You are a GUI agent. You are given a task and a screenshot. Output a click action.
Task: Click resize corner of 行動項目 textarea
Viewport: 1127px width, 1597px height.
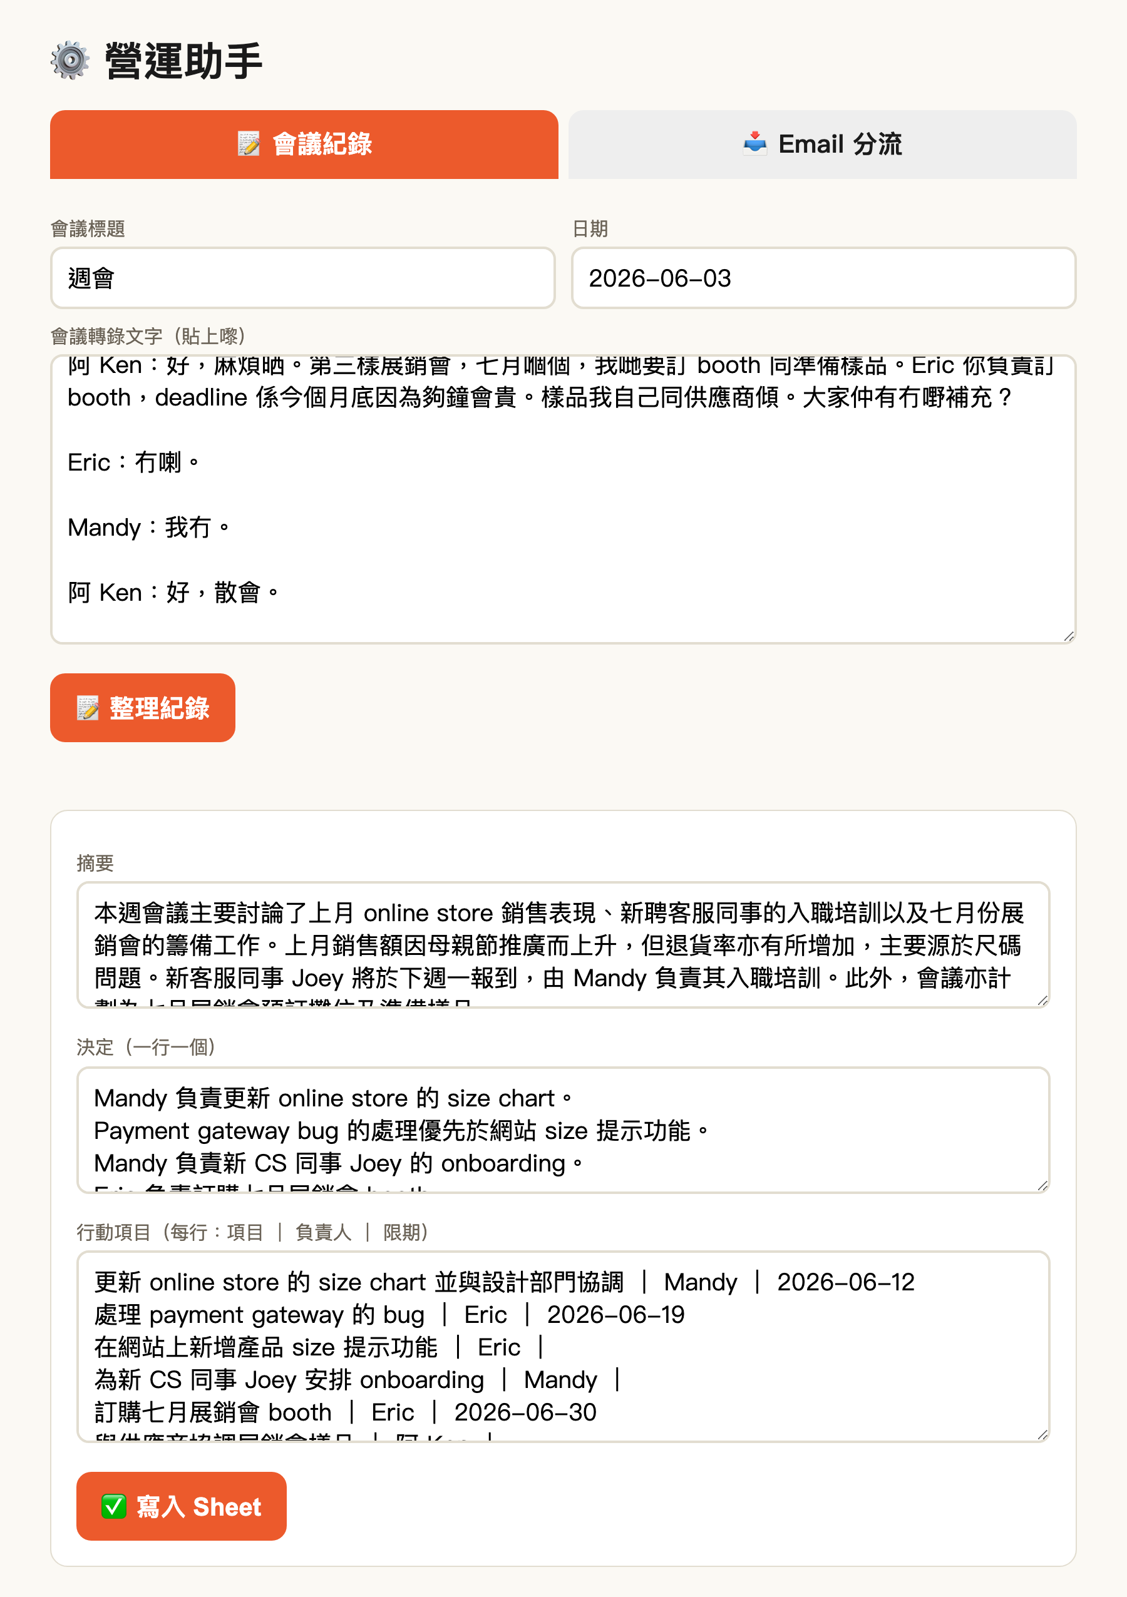click(1042, 1434)
